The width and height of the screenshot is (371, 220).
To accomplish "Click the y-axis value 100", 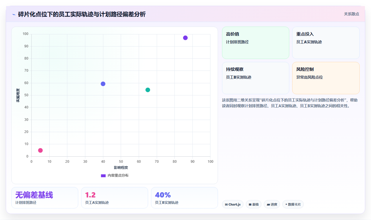I will coord(26,34).
